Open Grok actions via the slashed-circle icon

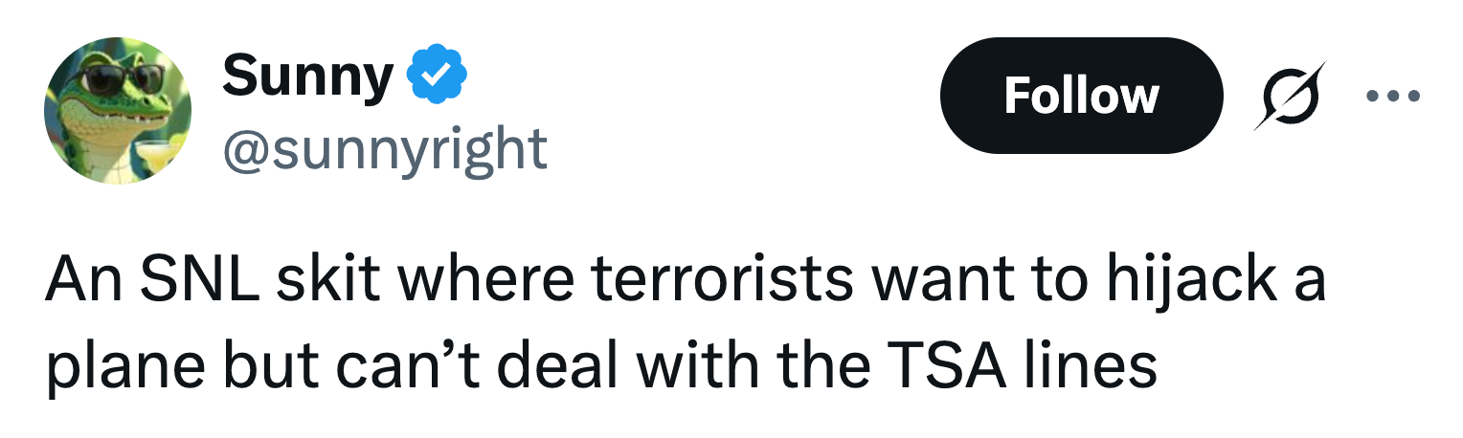pos(1288,96)
